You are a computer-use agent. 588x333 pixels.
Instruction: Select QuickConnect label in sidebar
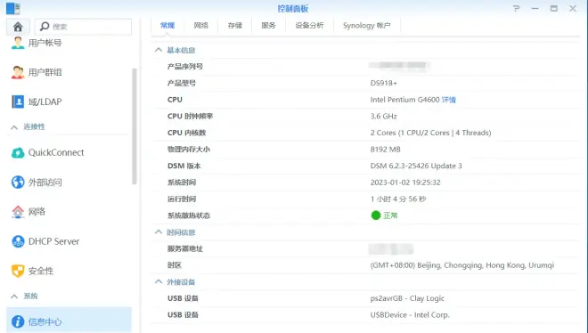[56, 153]
